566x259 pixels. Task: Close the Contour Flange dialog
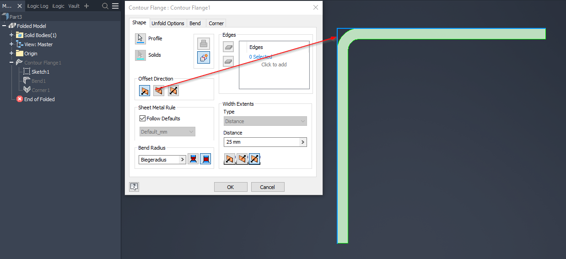(x=316, y=8)
